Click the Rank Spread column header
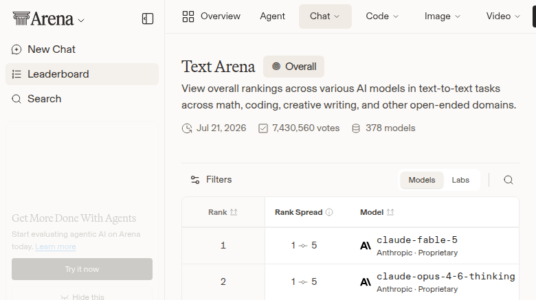Screen dimensions: 536x300 click(304, 212)
